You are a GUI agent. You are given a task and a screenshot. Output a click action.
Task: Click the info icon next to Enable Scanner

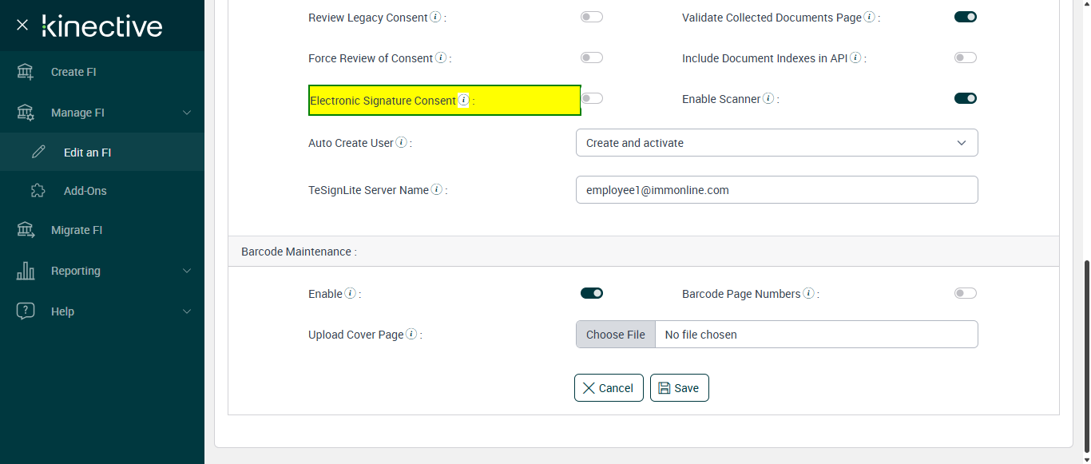pyautogui.click(x=768, y=99)
